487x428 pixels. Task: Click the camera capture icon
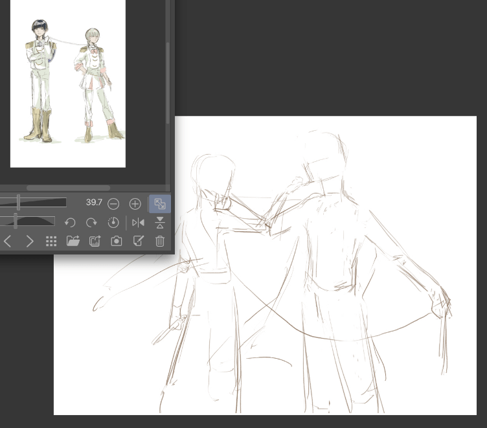click(117, 242)
